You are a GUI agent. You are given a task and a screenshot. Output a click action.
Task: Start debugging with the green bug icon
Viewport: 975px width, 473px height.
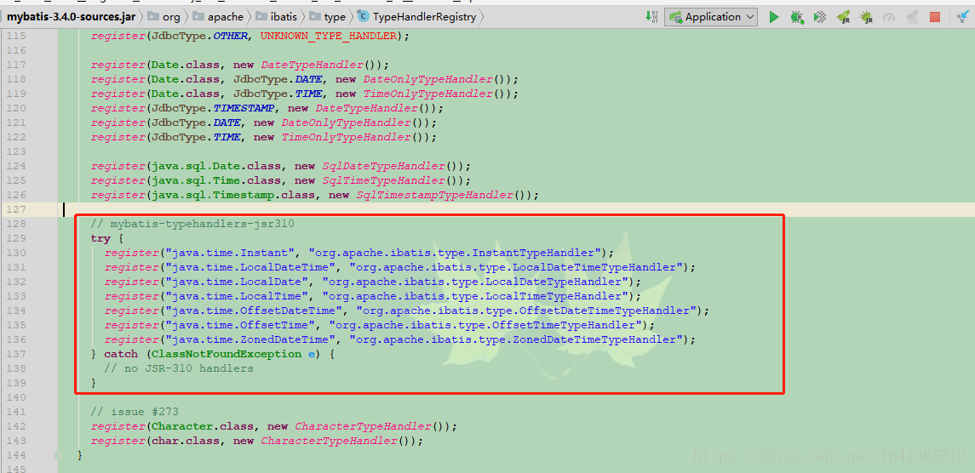coord(796,17)
